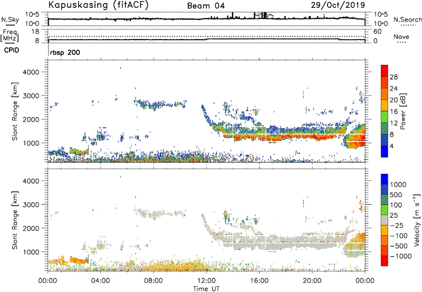Click the date 29/Oct/2019
Viewport: 422px width, 292px height.
[x=338, y=5]
